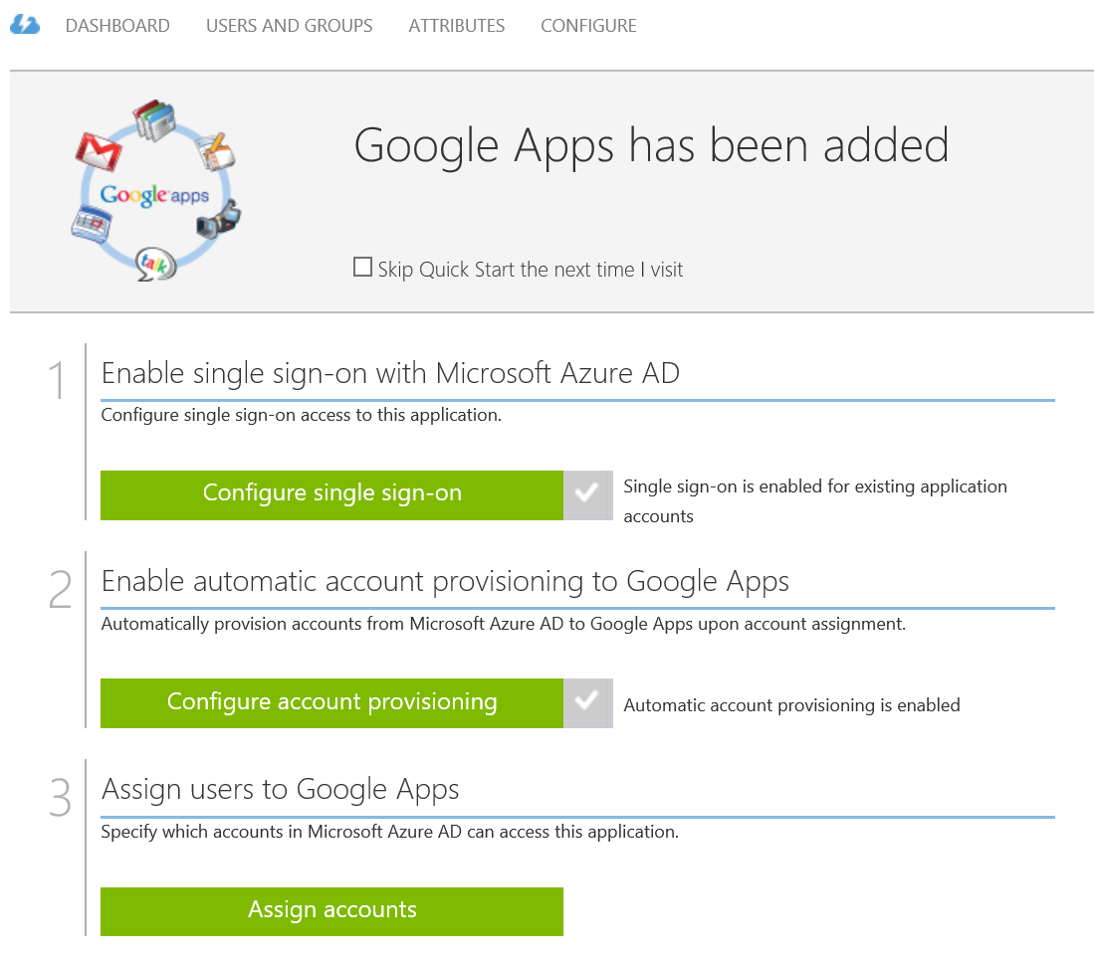Click the video camera icon
The height and width of the screenshot is (963, 1094).
tap(218, 217)
